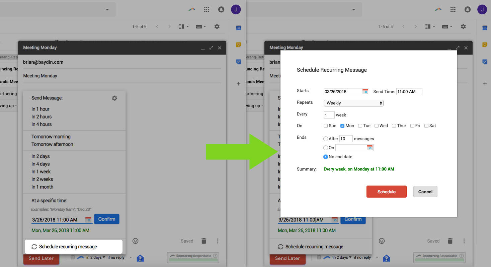This screenshot has height=267, width=491.
Task: Click the notifications bell icon
Action: (x=468, y=9)
